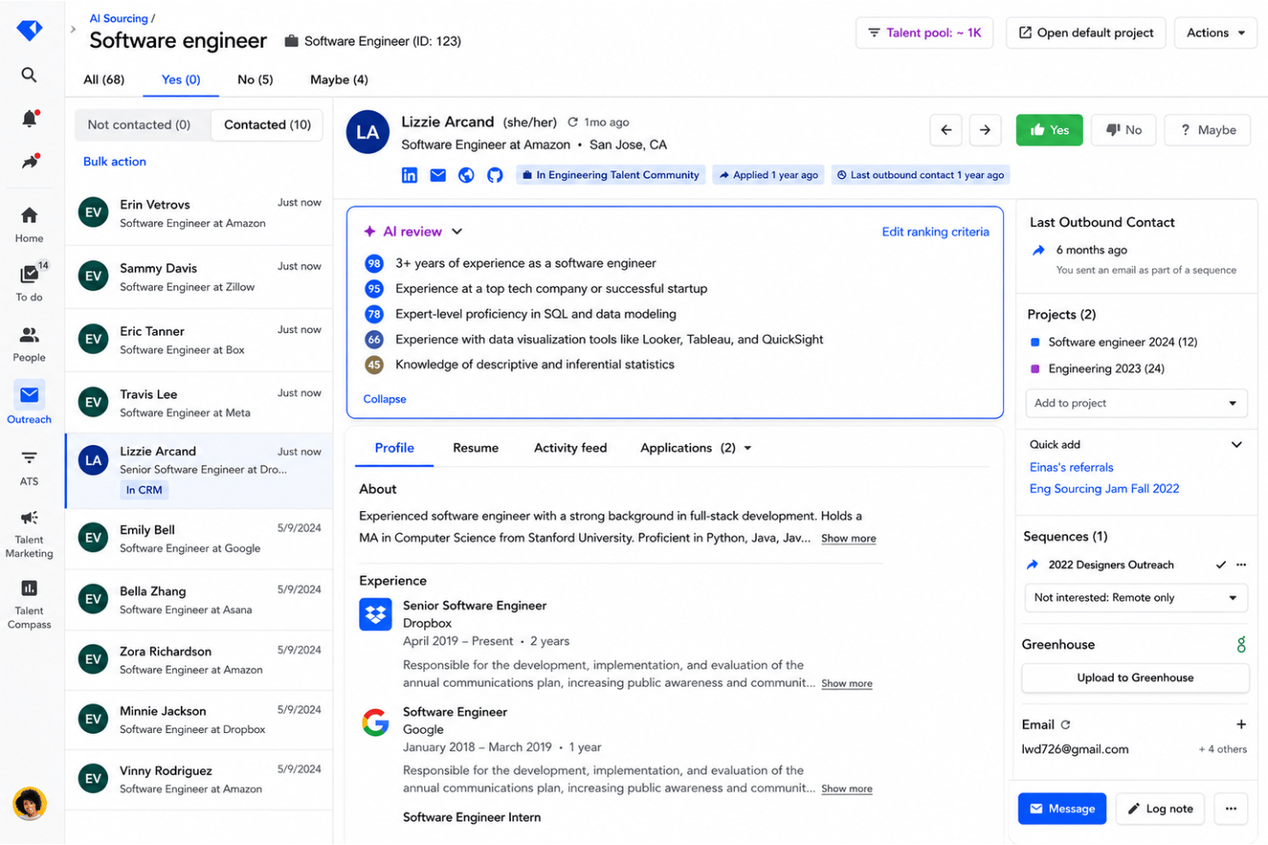1268x845 pixels.
Task: Click the AI Sourcing breadcrumb link
Action: click(x=119, y=18)
